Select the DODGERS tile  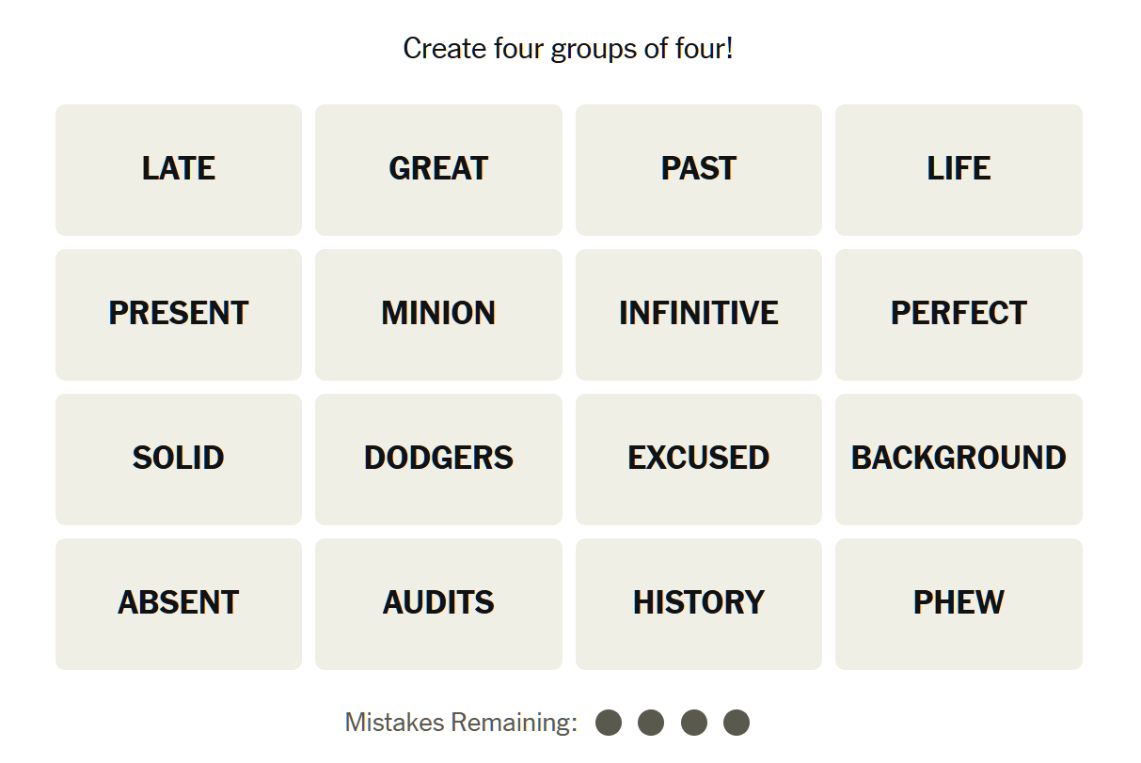[x=438, y=459]
